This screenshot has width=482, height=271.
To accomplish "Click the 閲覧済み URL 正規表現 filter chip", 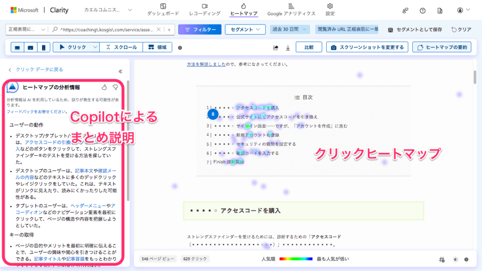I will [347, 30].
